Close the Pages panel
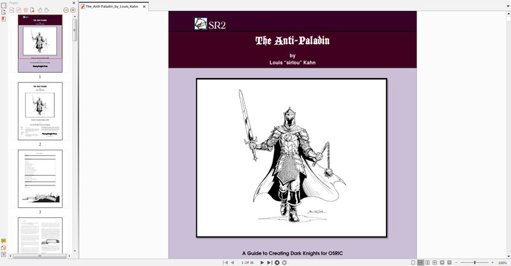511x266 pixels. pos(73,3)
